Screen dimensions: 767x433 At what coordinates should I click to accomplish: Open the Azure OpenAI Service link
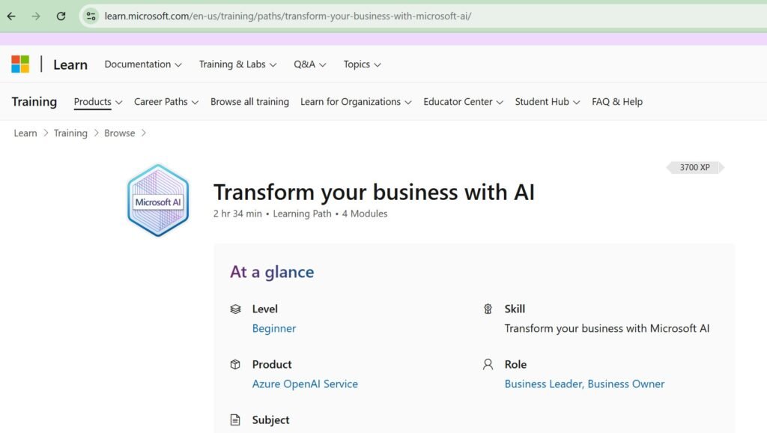coord(305,384)
